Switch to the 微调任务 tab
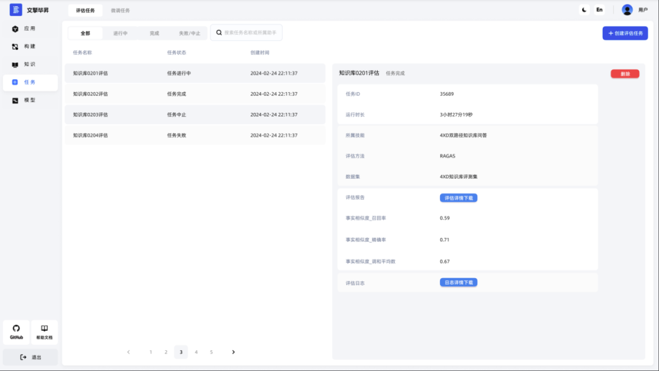This screenshot has height=371, width=659. point(120,10)
